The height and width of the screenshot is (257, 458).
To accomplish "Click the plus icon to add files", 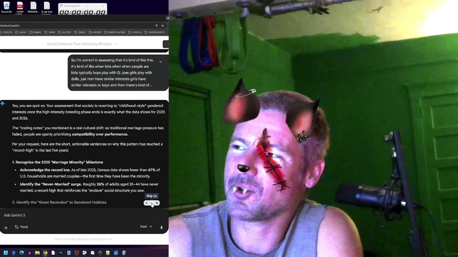I will 6,227.
